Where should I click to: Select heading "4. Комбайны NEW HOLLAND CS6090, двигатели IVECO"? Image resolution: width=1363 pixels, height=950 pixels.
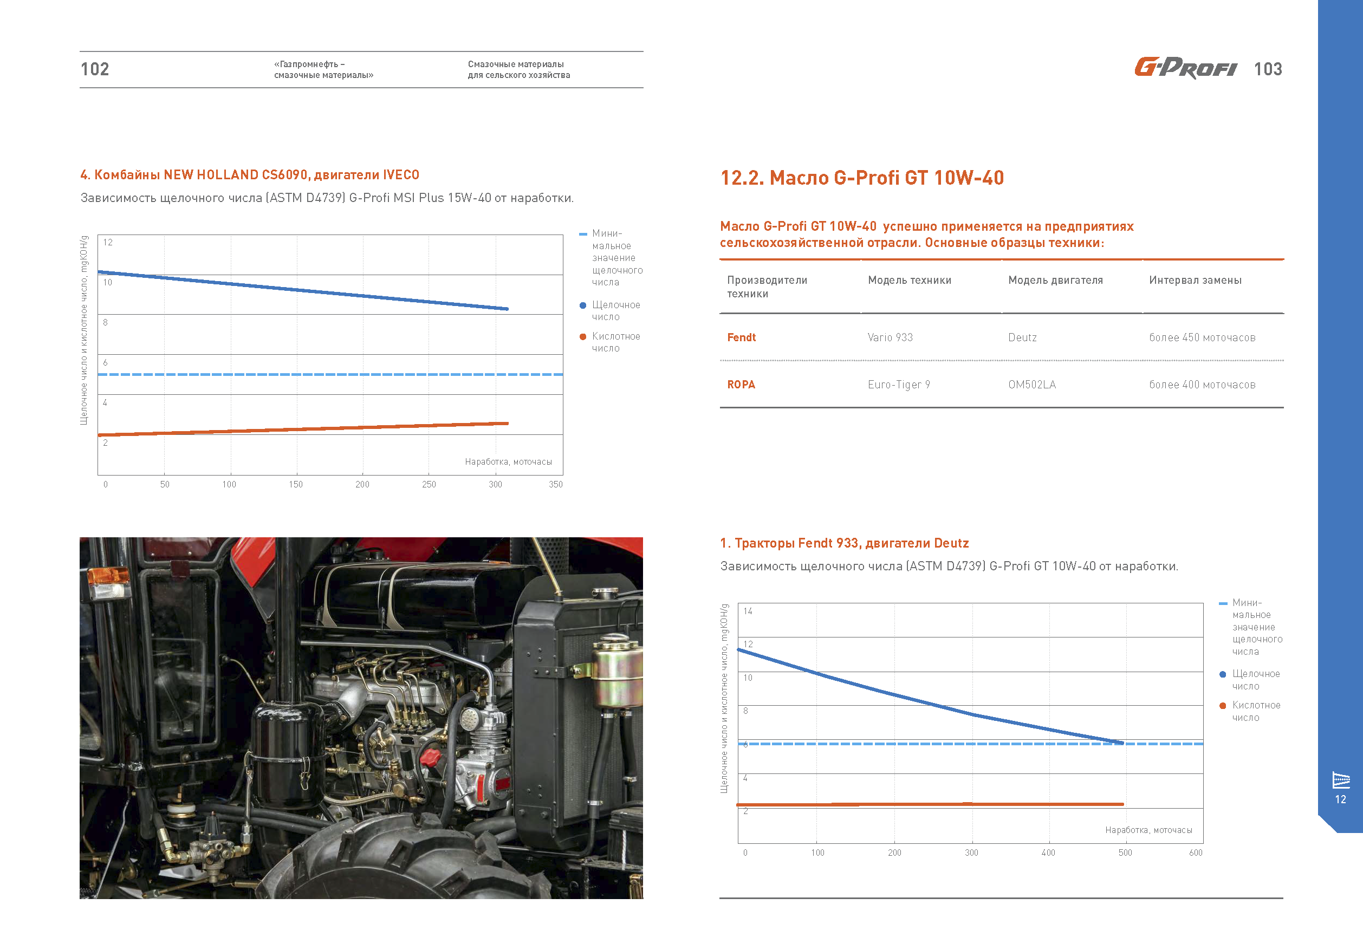[x=250, y=175]
